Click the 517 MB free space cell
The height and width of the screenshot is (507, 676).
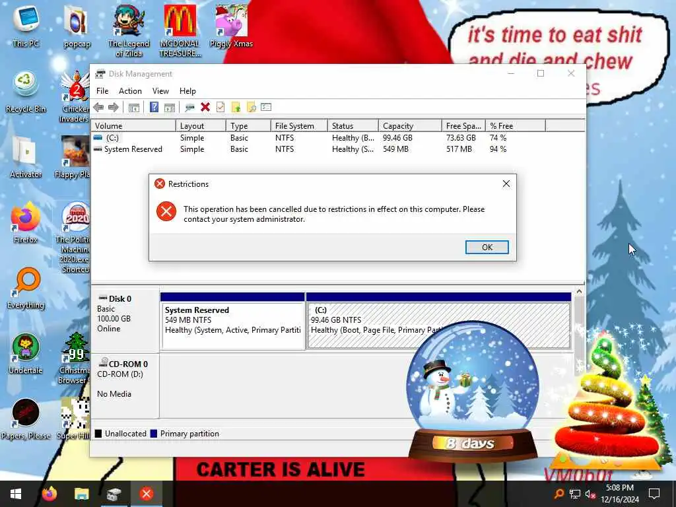[459, 149]
